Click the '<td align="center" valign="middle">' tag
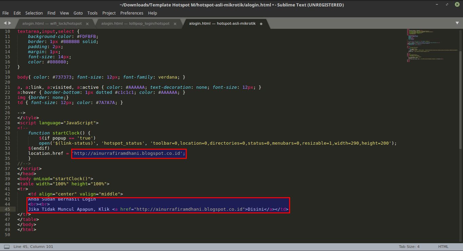The height and width of the screenshot is (251, 463). click(76, 194)
